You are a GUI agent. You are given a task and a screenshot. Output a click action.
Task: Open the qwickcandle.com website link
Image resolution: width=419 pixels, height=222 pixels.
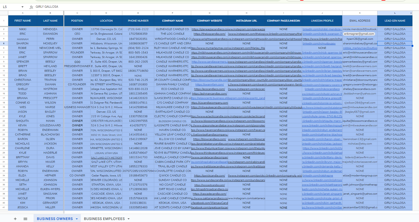210,176
